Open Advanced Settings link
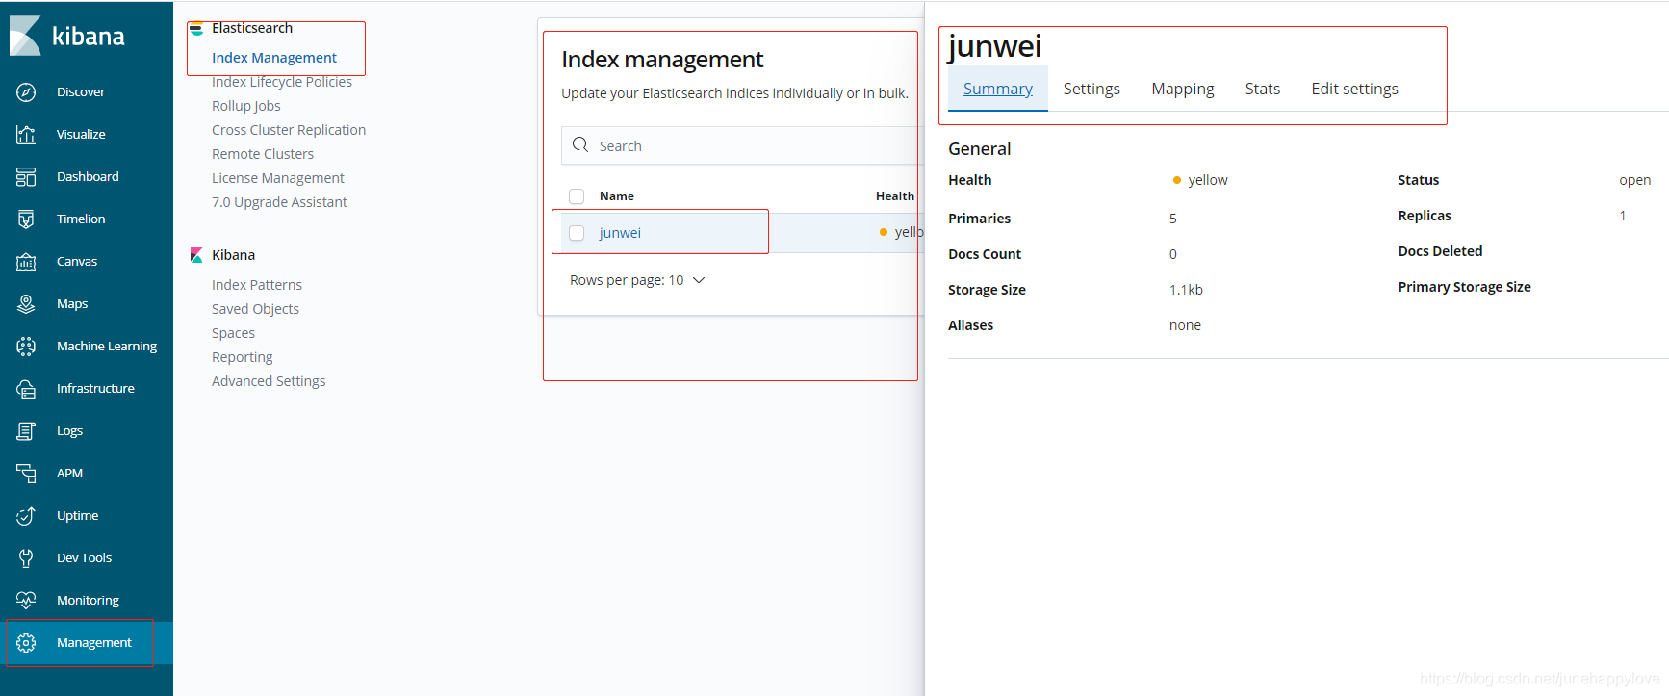Screen dimensions: 1669x696 [x=269, y=381]
